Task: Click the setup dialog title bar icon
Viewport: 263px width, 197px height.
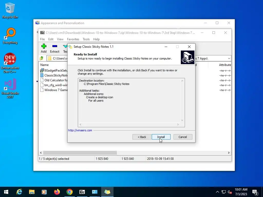Action: coord(70,47)
